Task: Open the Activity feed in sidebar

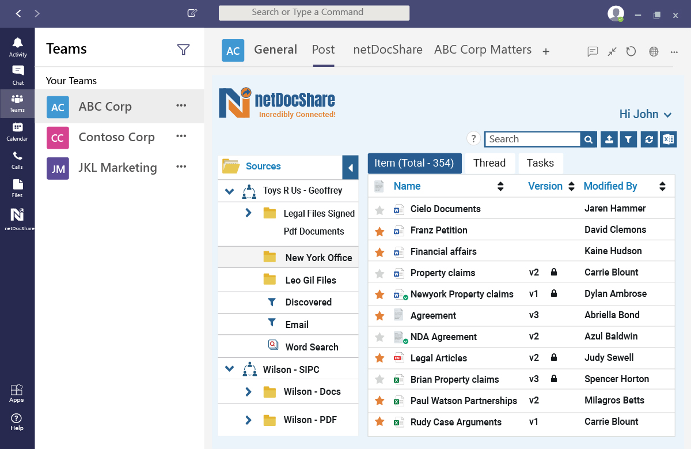Action: click(x=17, y=47)
